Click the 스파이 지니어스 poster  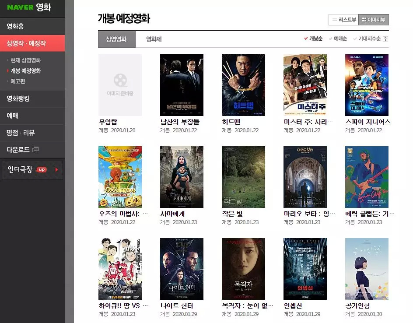pos(367,85)
